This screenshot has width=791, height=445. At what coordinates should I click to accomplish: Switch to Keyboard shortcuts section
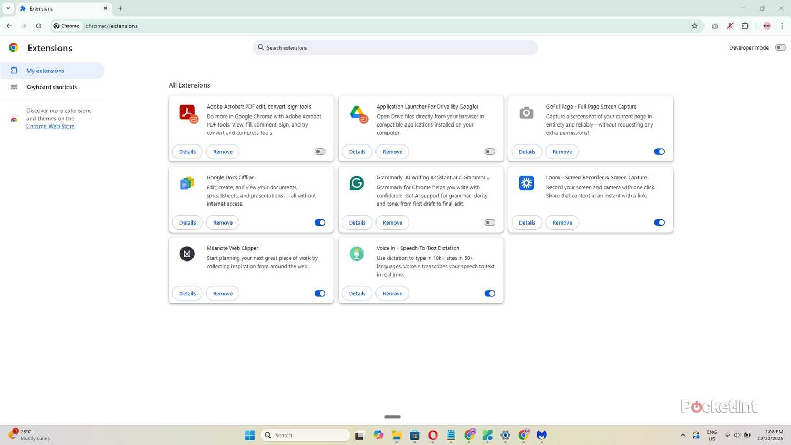pos(51,87)
